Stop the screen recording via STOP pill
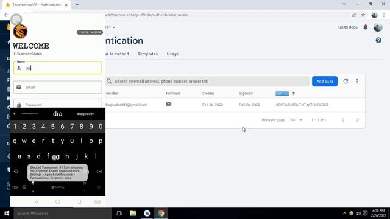The width and height of the screenshot is (390, 219). click(x=96, y=32)
